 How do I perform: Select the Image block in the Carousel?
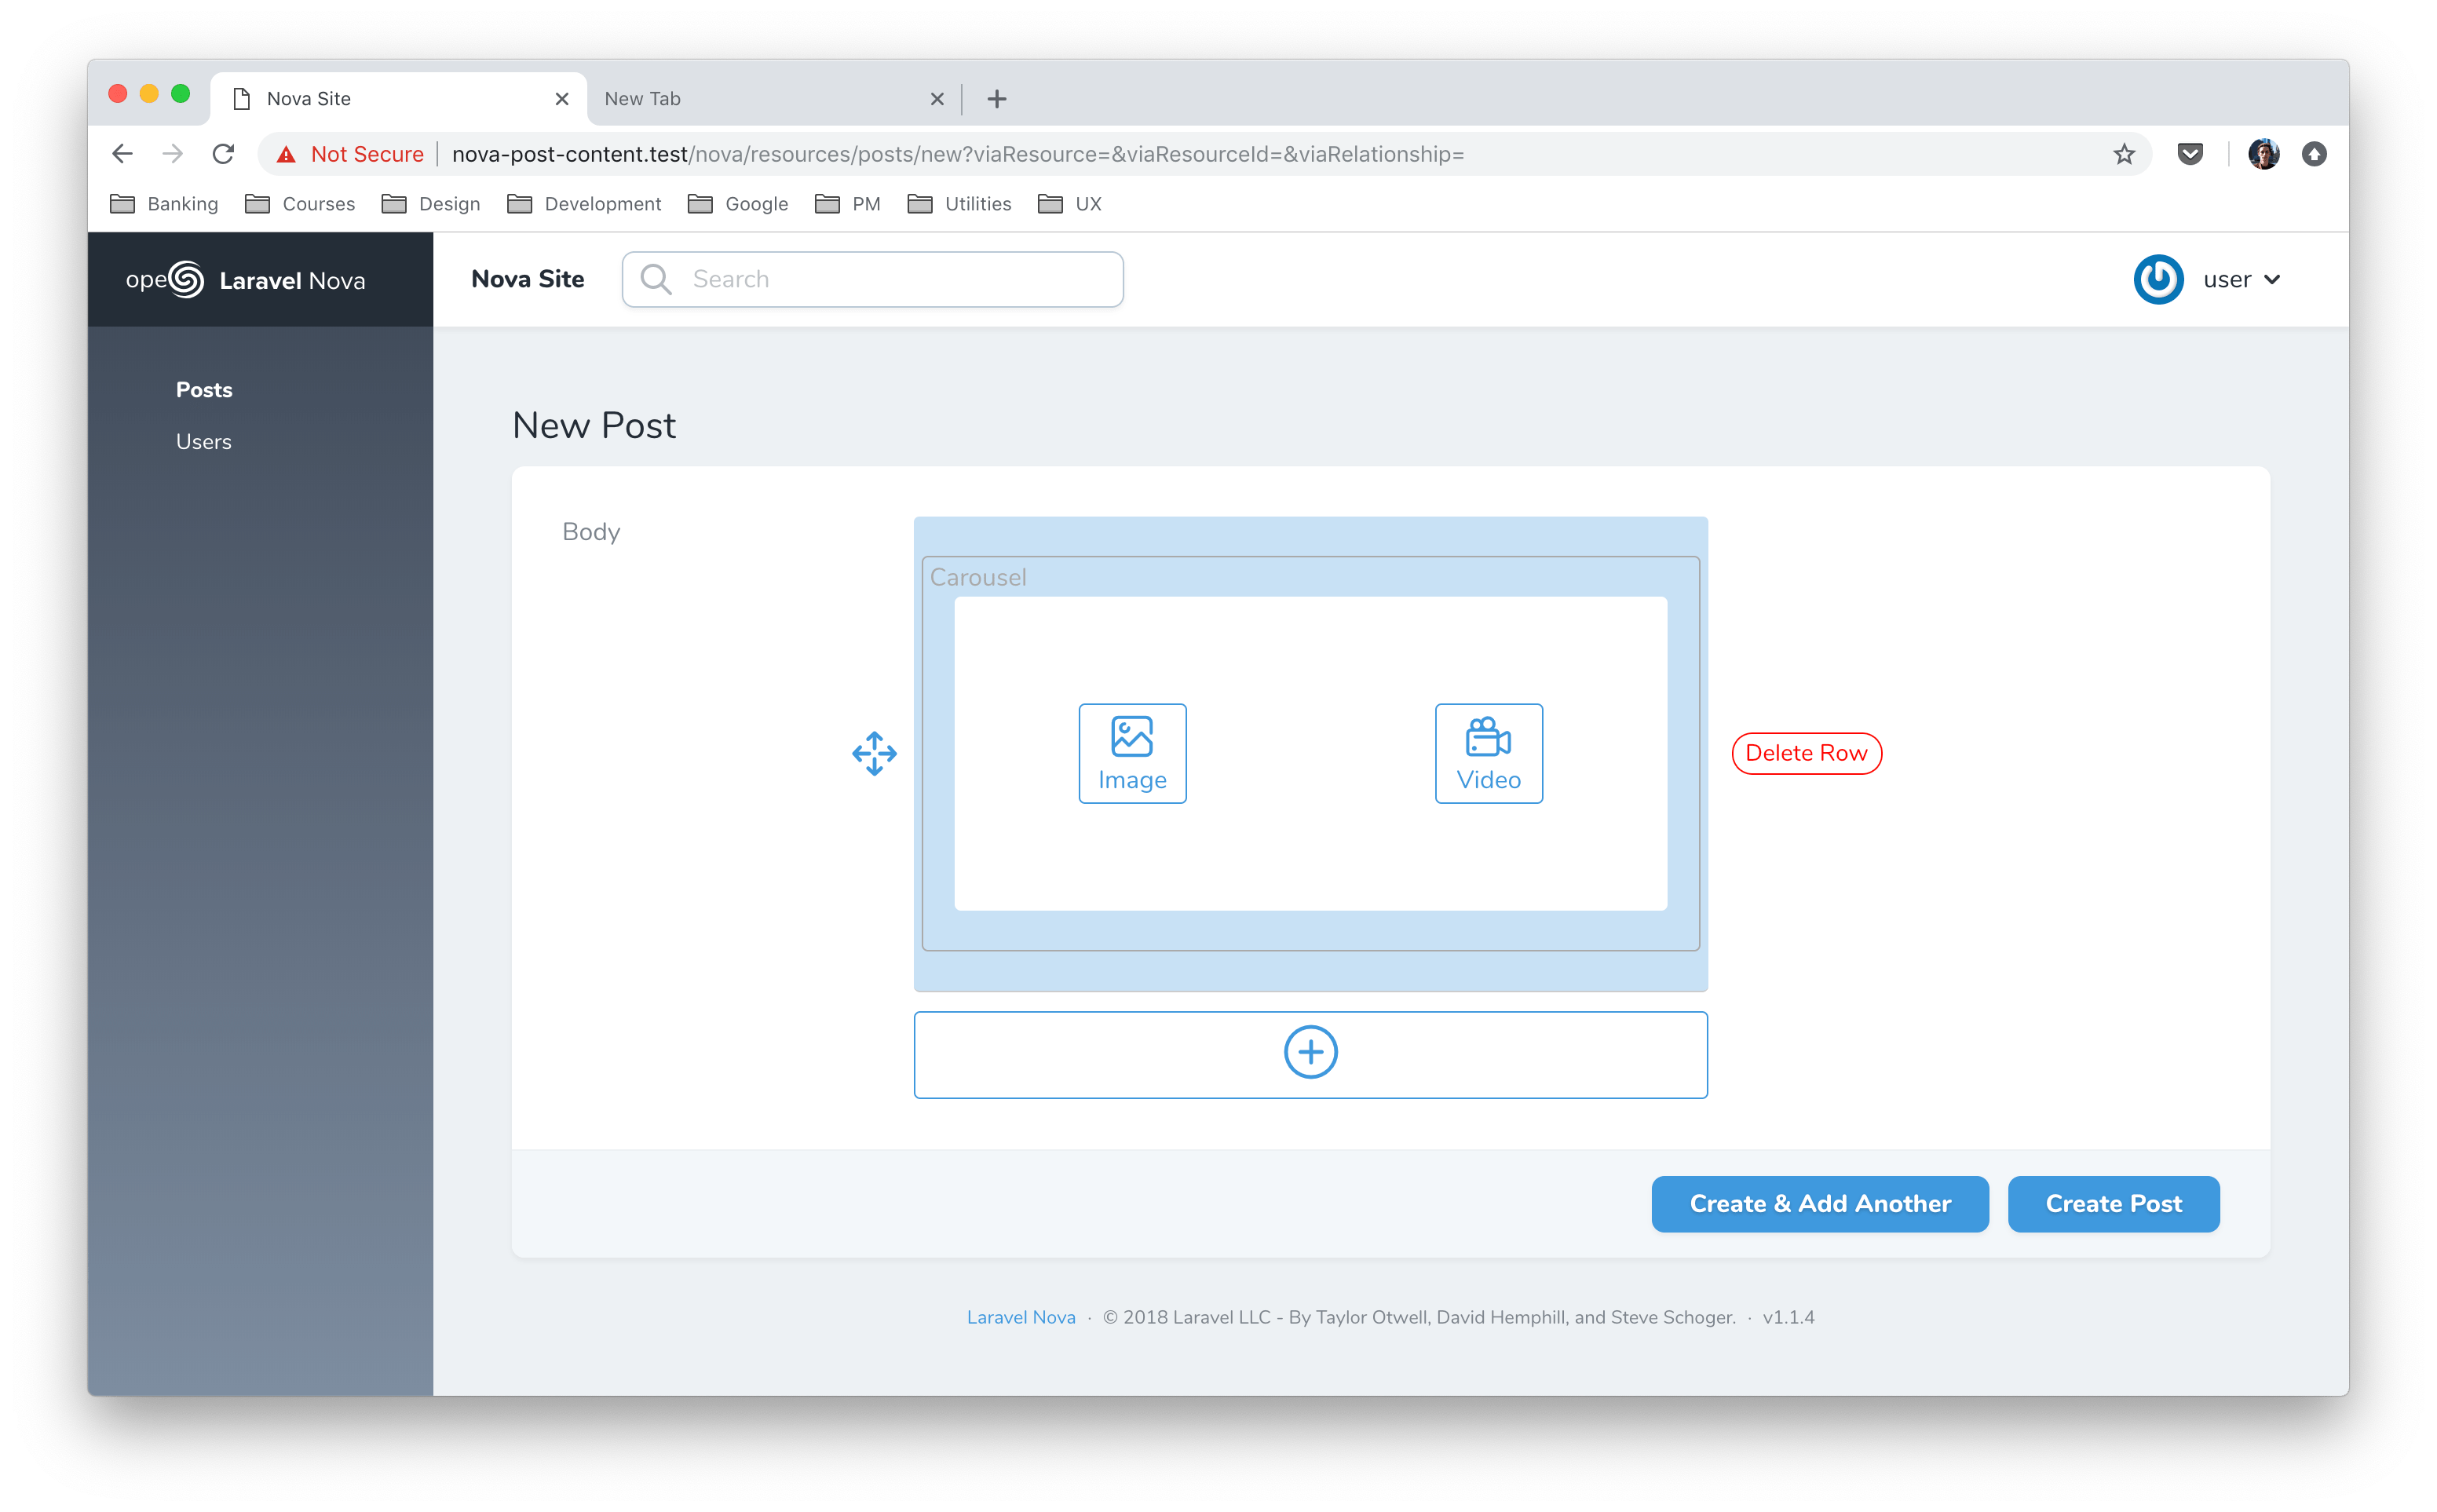click(x=1131, y=753)
